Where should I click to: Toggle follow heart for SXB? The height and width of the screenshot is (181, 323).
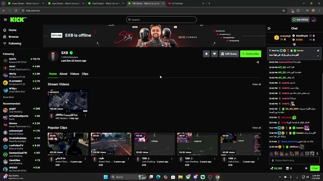pyautogui.click(x=214, y=54)
